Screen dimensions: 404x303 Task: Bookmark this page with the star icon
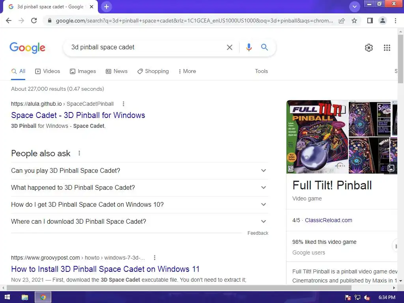coord(354,21)
